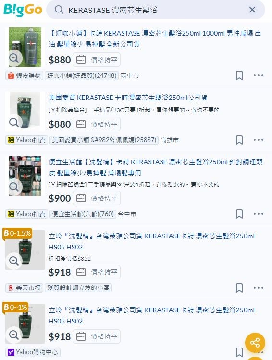Screen dimensions: 272x360
Task: Bookmark the 美國愛買 Yahoo拍賣 listing
Action: (x=239, y=140)
